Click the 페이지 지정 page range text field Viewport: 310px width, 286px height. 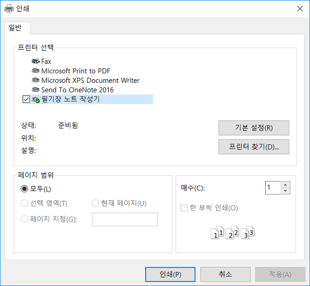click(x=125, y=220)
